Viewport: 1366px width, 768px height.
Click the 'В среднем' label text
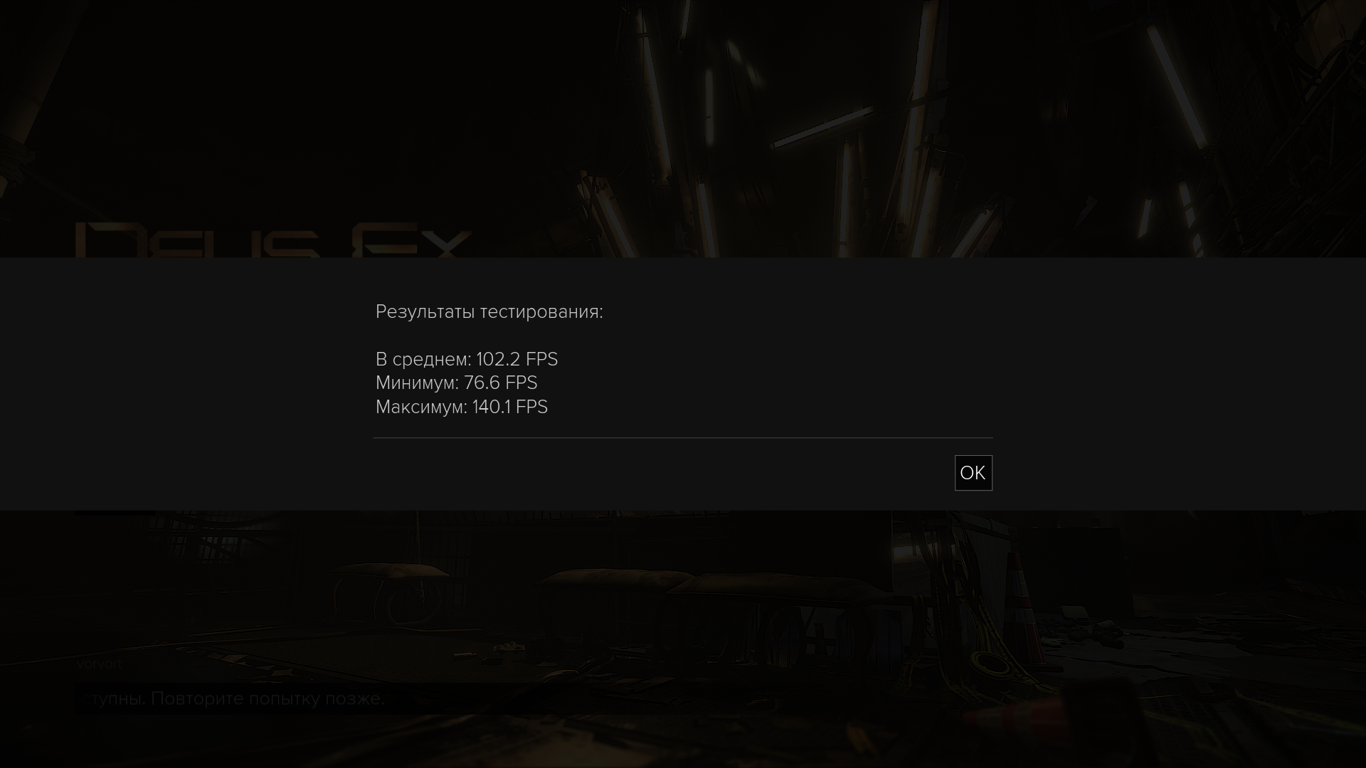click(x=423, y=359)
